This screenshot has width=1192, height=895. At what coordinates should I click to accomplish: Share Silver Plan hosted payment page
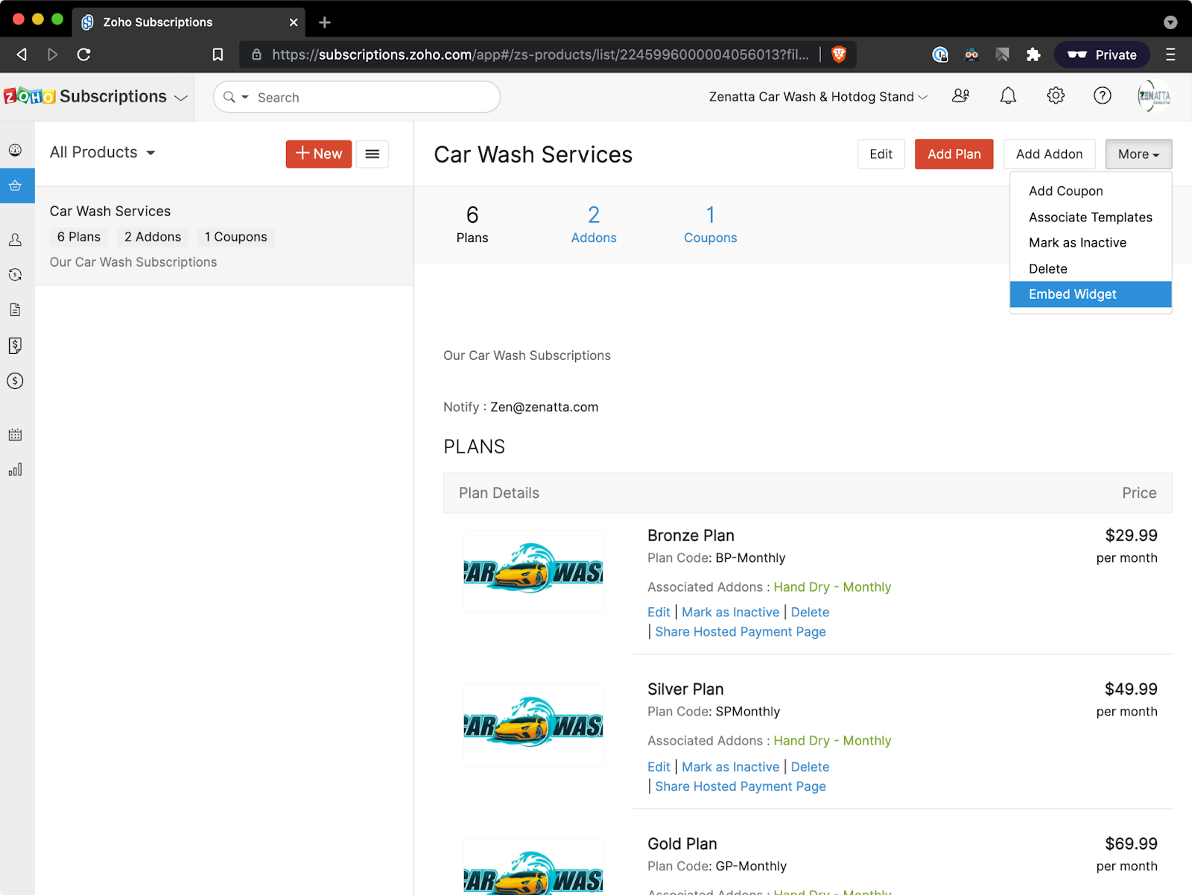pyautogui.click(x=741, y=786)
